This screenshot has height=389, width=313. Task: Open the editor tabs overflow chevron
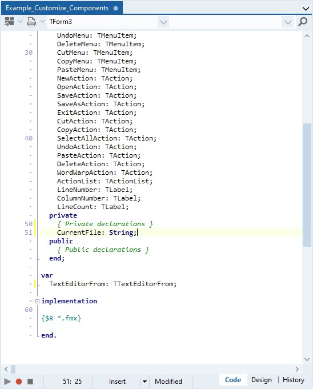(306, 9)
